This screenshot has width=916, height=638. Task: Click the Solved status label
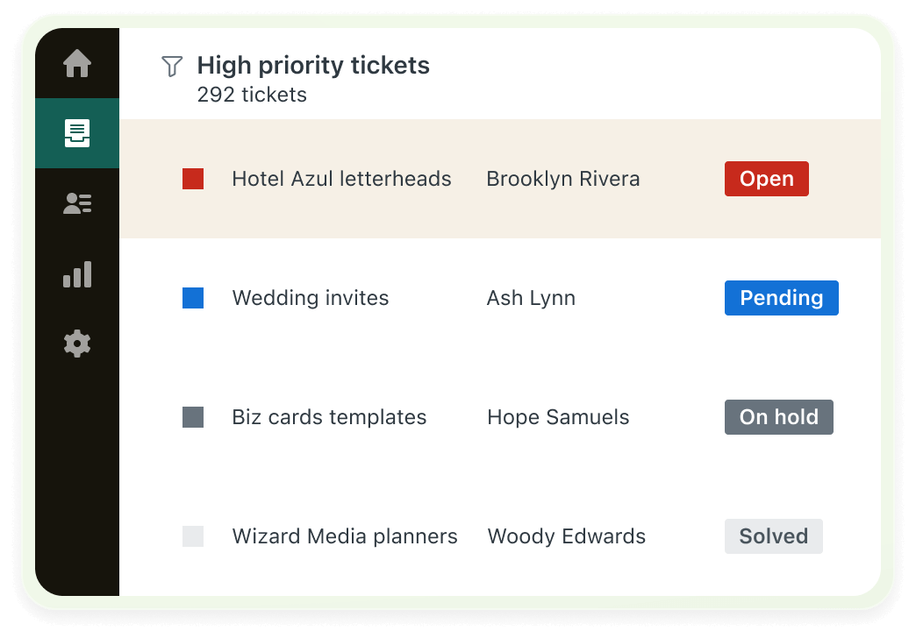pos(773,536)
